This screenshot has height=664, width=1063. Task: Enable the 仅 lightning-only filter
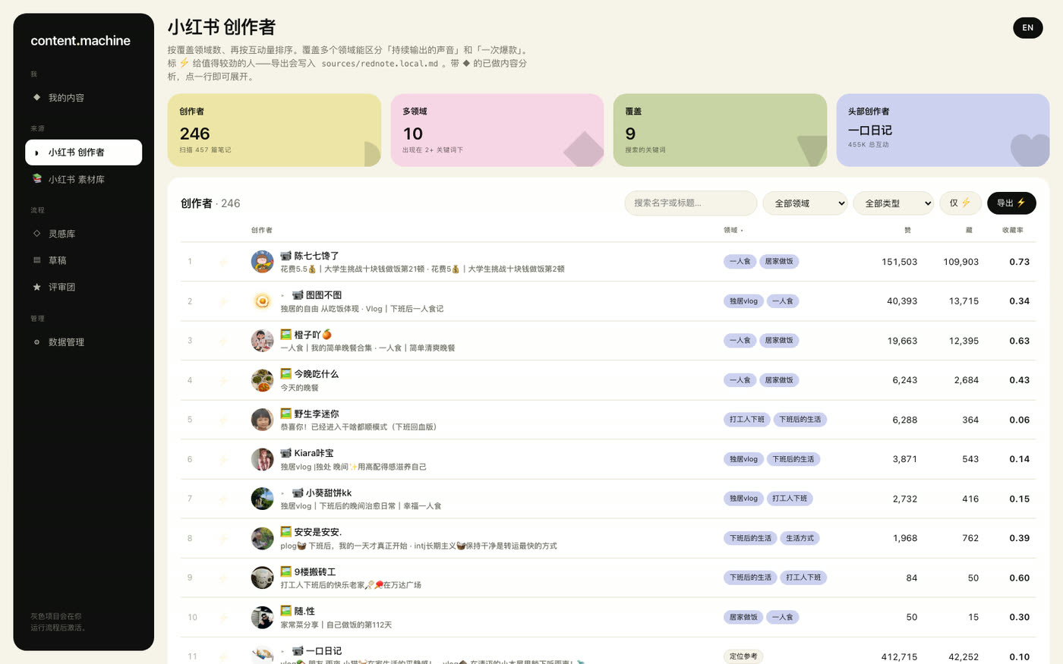point(960,203)
